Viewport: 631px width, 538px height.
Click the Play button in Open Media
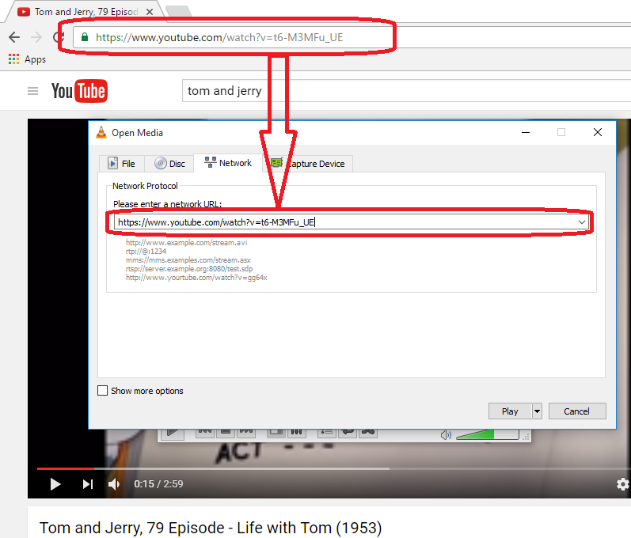510,411
